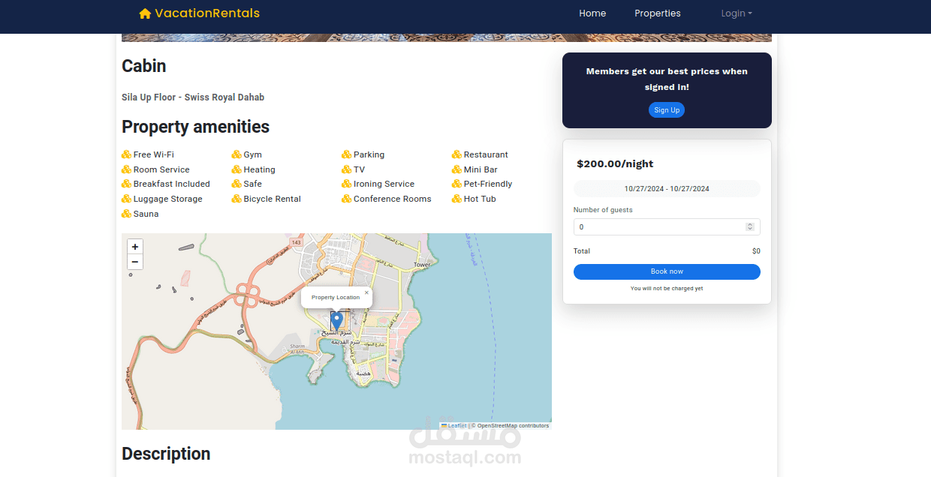Click the 'Conference Rooms' amenity label
931x477 pixels.
click(x=393, y=199)
